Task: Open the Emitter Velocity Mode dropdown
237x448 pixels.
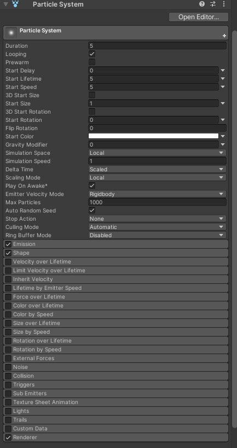Action: 157,194
